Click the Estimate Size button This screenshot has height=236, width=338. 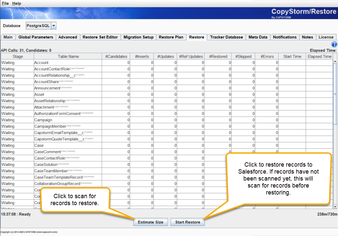pos(150,222)
